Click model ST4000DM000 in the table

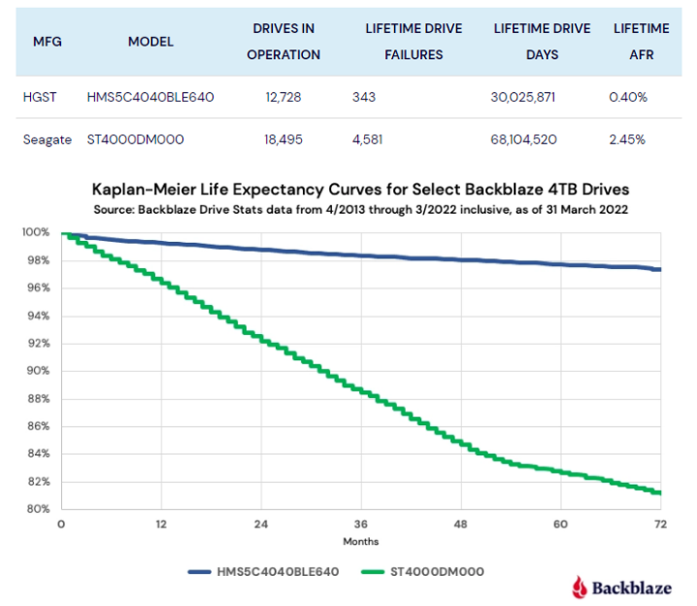[x=136, y=139]
